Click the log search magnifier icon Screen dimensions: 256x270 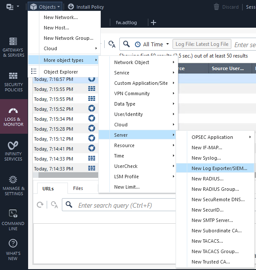(126, 44)
